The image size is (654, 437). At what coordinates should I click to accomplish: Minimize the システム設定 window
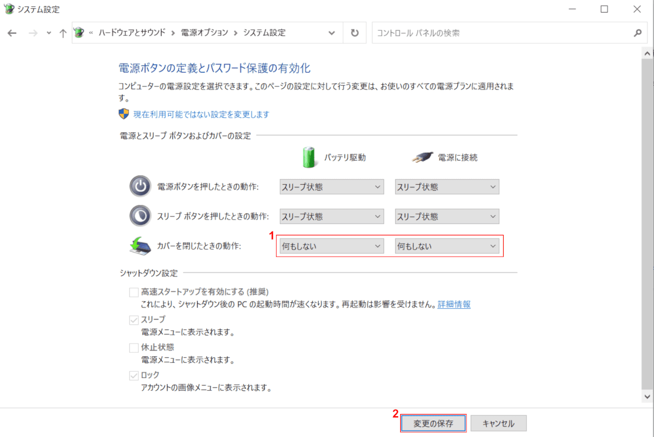(x=572, y=9)
